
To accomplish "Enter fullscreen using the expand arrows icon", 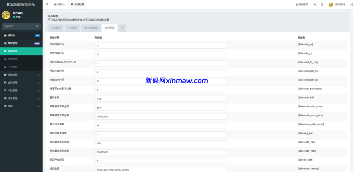I will point(322,4).
